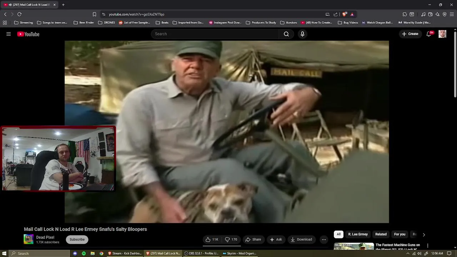Click the share-page icon in the address bar
Image resolution: width=457 pixels, height=257 pixels.
coord(336,14)
